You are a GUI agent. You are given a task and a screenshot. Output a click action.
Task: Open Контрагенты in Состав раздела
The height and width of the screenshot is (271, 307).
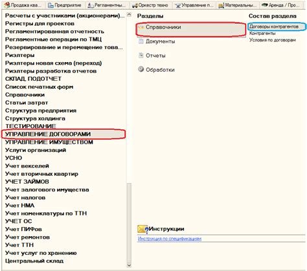pos(262,34)
